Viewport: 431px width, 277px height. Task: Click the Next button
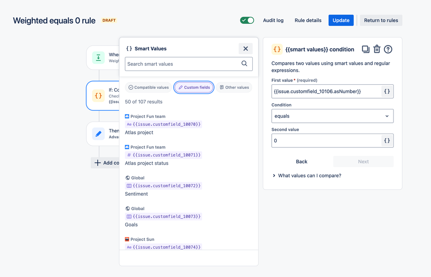(x=363, y=162)
